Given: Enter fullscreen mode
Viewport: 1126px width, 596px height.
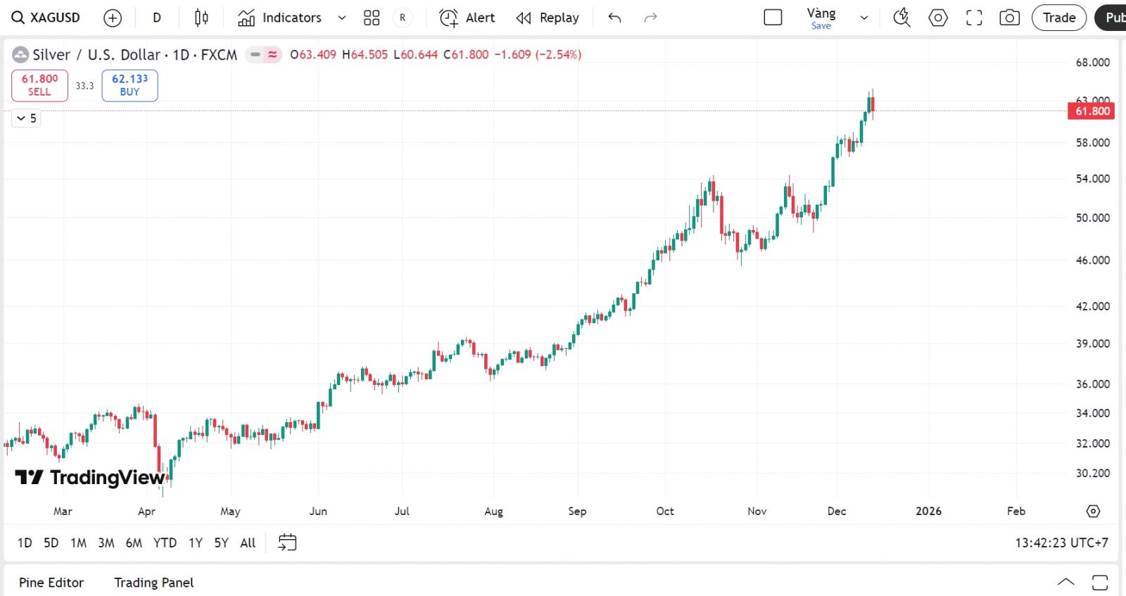Looking at the screenshot, I should [974, 18].
